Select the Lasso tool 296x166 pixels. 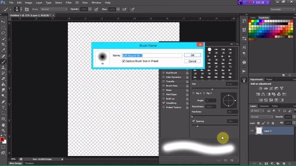(x=3, y=33)
